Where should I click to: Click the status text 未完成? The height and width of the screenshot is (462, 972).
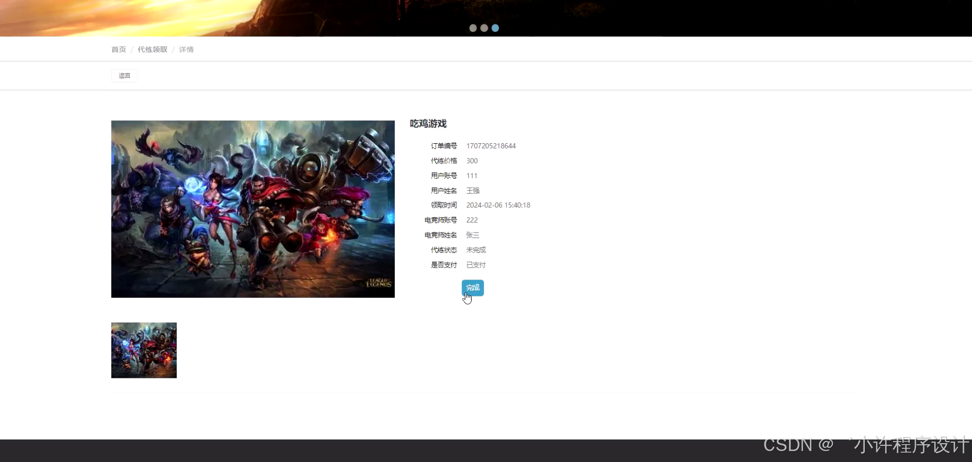(x=476, y=250)
